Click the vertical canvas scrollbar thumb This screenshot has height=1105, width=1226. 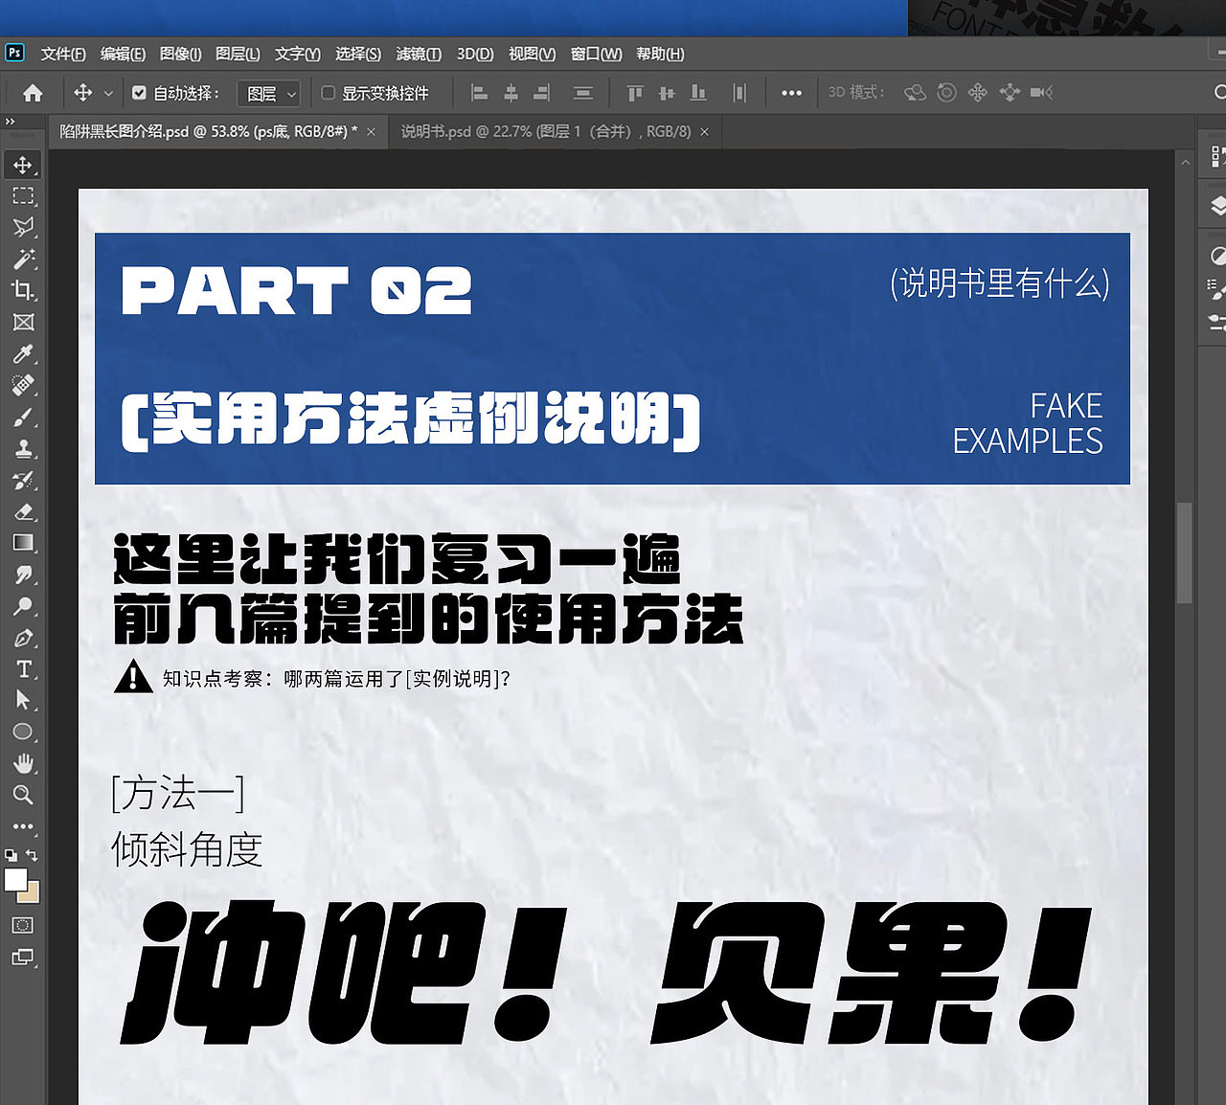coord(1185,552)
